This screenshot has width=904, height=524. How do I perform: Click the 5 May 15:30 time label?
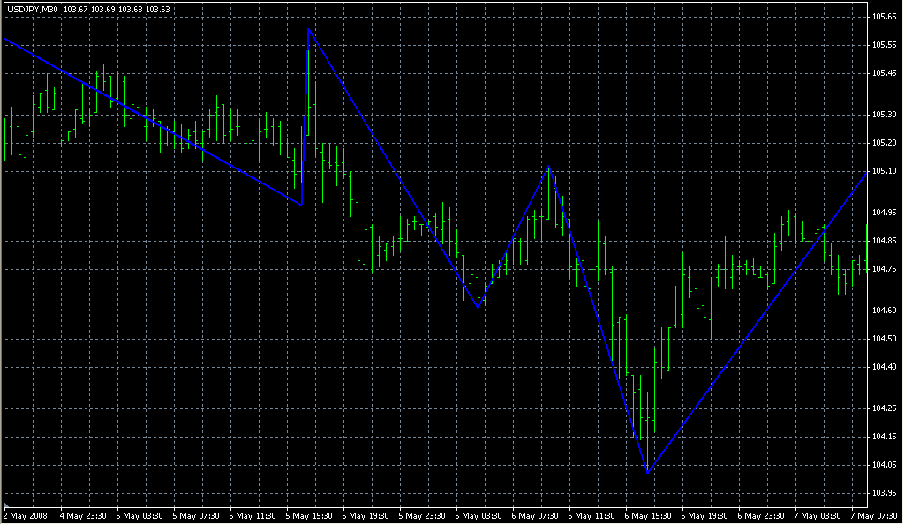(x=309, y=516)
